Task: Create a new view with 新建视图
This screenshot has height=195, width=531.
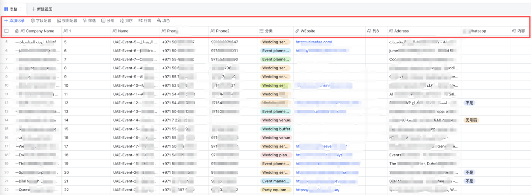Action: 42,9
